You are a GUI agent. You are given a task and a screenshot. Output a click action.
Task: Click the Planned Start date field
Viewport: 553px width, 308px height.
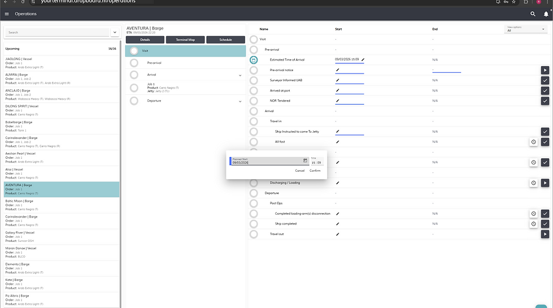(269, 161)
